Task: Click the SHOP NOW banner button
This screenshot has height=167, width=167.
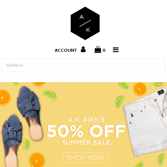Action: (x=86, y=158)
